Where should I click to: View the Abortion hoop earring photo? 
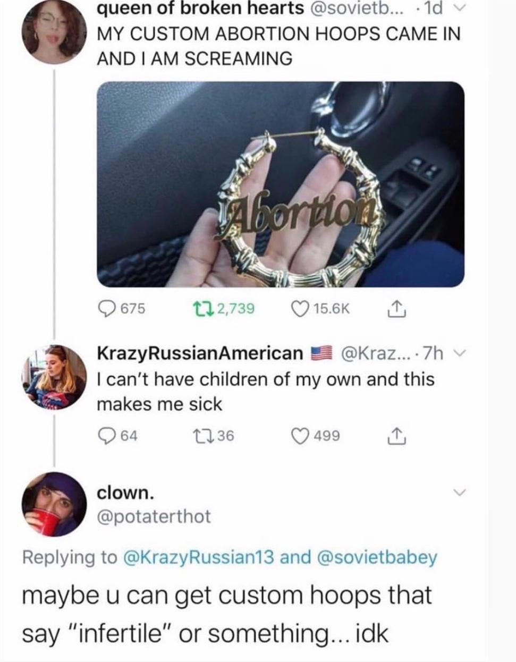pos(280,184)
